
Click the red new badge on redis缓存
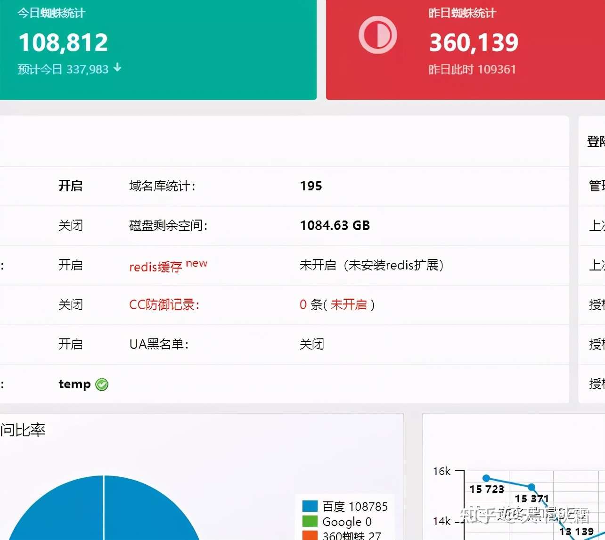pos(196,263)
